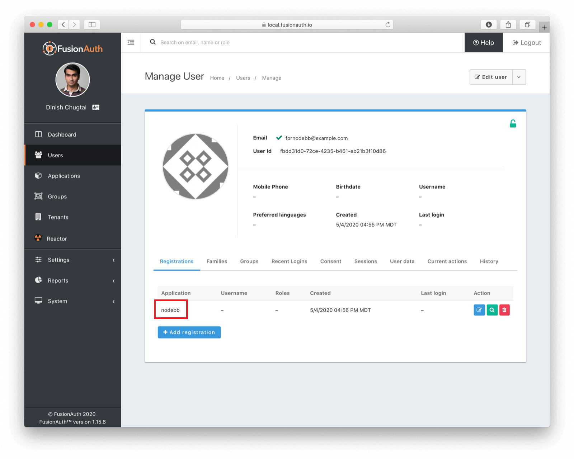Click the Edit user button
This screenshot has height=459, width=574.
491,77
